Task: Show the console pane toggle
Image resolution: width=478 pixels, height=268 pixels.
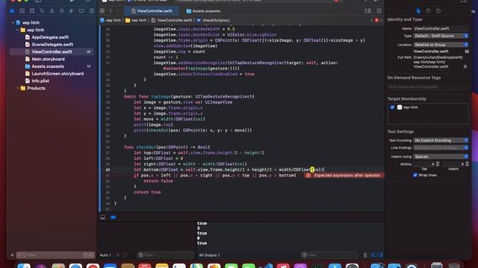Action: (380, 255)
